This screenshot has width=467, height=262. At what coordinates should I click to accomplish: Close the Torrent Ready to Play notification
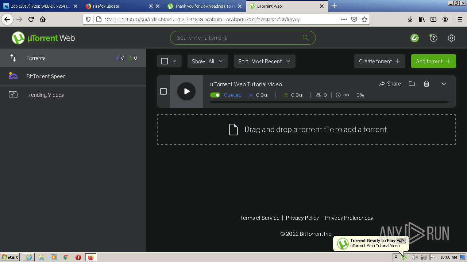pyautogui.click(x=403, y=241)
